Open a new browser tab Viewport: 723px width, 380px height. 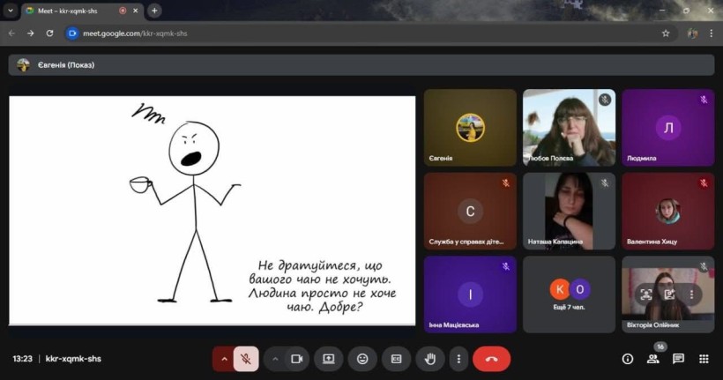click(x=155, y=11)
